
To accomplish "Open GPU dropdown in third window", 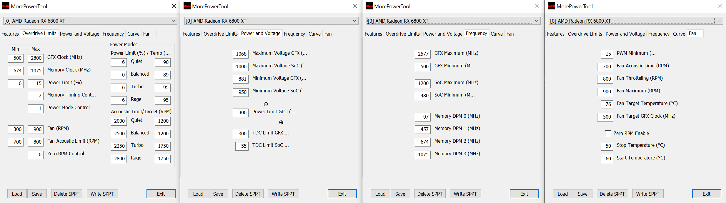I will pyautogui.click(x=453, y=21).
